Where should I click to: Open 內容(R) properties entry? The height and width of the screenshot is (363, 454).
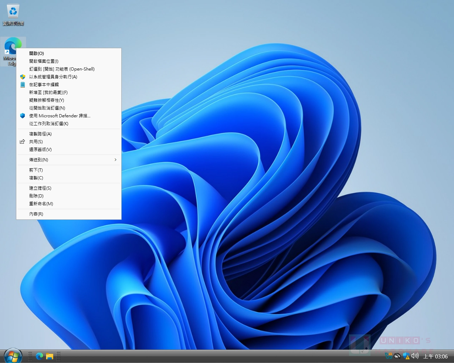click(x=69, y=214)
